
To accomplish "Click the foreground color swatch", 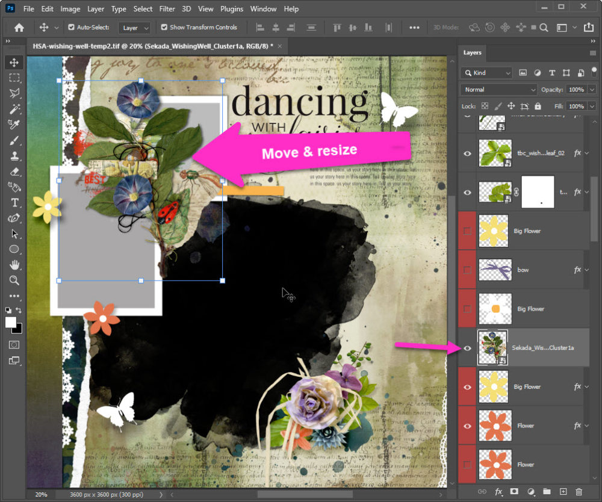I will pyautogui.click(x=11, y=323).
